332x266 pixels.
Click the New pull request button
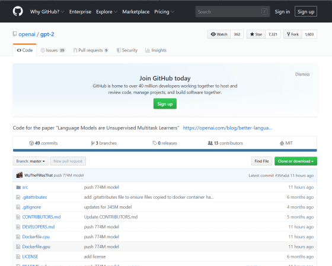[68, 161]
